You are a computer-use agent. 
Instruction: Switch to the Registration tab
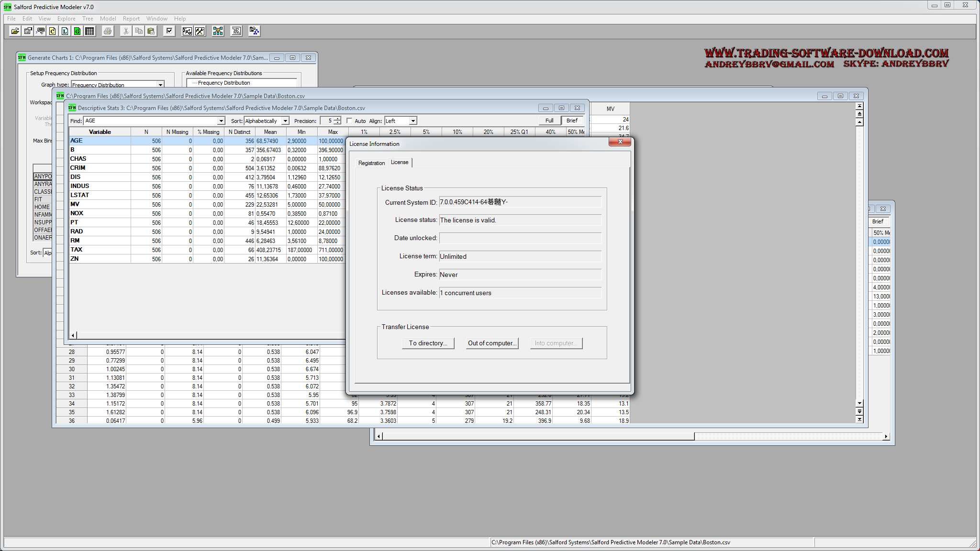(x=371, y=163)
